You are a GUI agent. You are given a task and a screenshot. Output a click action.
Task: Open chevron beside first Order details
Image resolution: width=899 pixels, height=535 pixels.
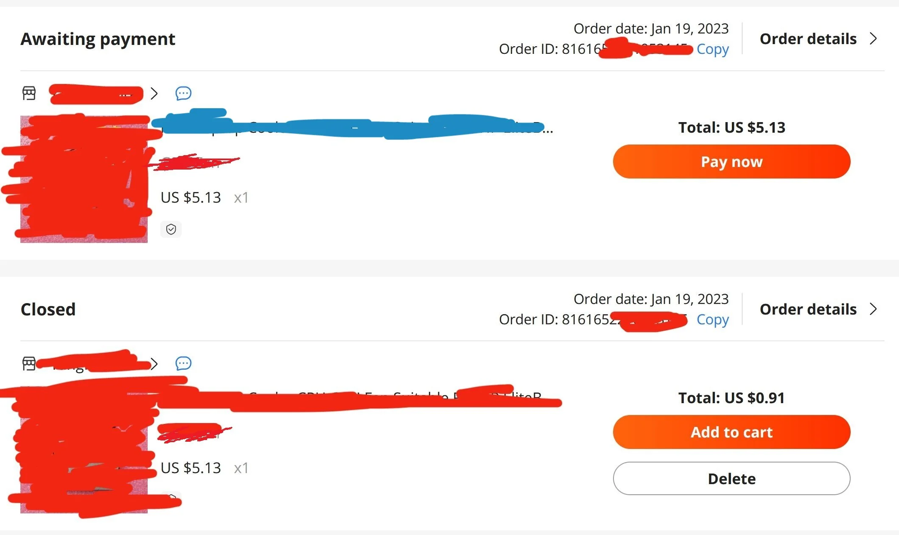tap(873, 39)
